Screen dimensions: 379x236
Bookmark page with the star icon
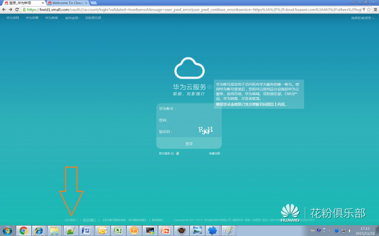point(369,10)
